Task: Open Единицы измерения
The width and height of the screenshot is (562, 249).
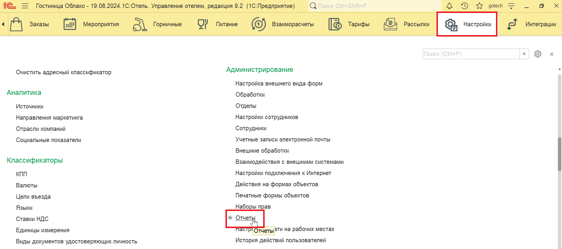Action: 43,230
